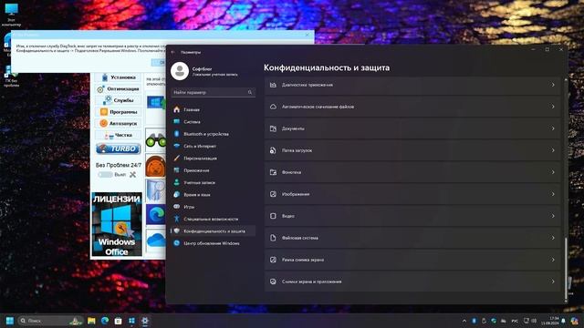Click the Рамка снимка экрана icon
584x328 pixels.
coord(273,260)
